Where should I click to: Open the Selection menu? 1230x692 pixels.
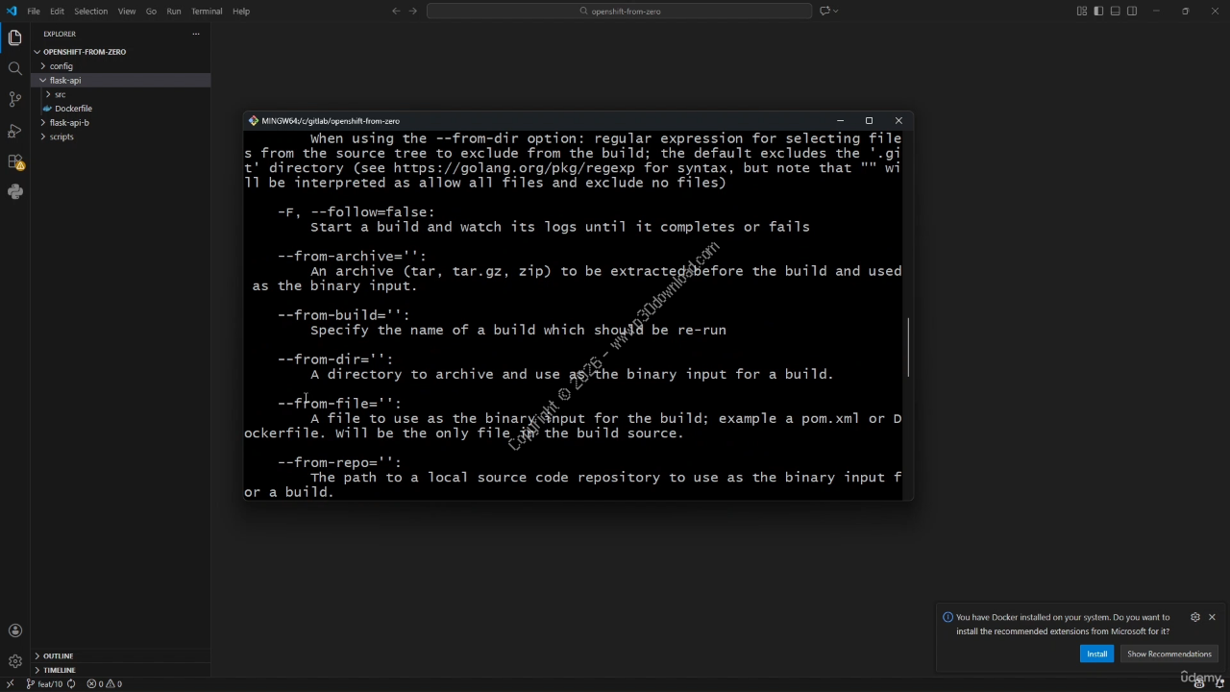(x=90, y=12)
